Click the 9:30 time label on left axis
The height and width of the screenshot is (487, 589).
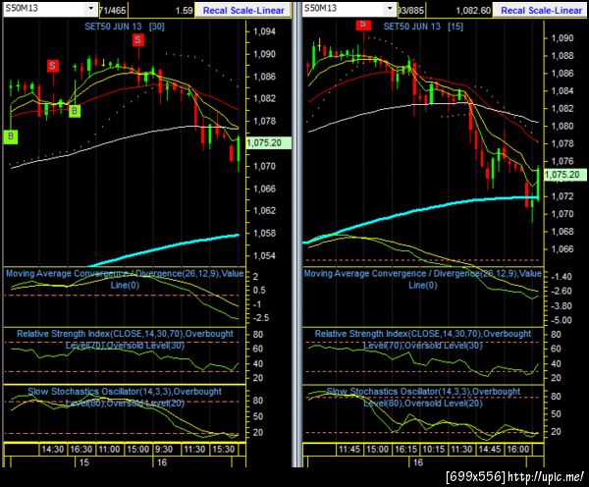point(164,449)
